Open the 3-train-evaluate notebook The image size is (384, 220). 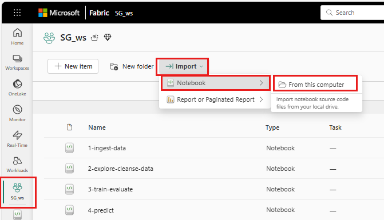click(x=110, y=189)
